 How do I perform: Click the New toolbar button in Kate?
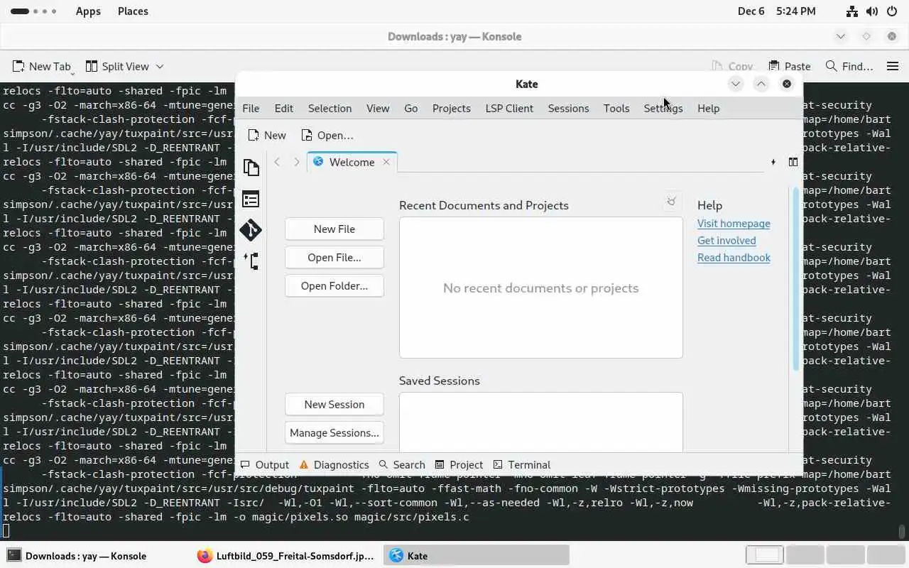coord(266,135)
